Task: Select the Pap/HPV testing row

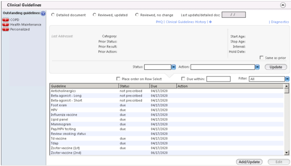Action: pos(167,129)
